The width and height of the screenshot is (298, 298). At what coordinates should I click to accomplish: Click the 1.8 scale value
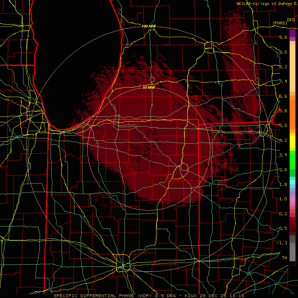[x=283, y=184]
